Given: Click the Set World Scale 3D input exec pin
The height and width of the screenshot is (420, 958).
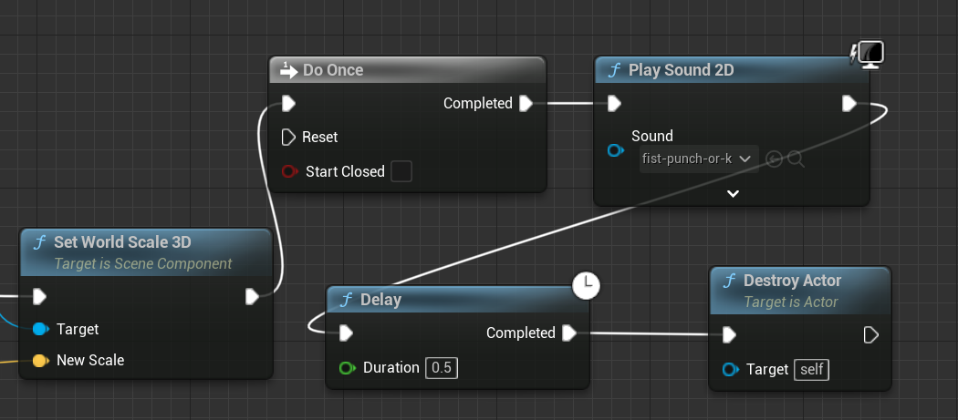Looking at the screenshot, I should pyautogui.click(x=40, y=297).
